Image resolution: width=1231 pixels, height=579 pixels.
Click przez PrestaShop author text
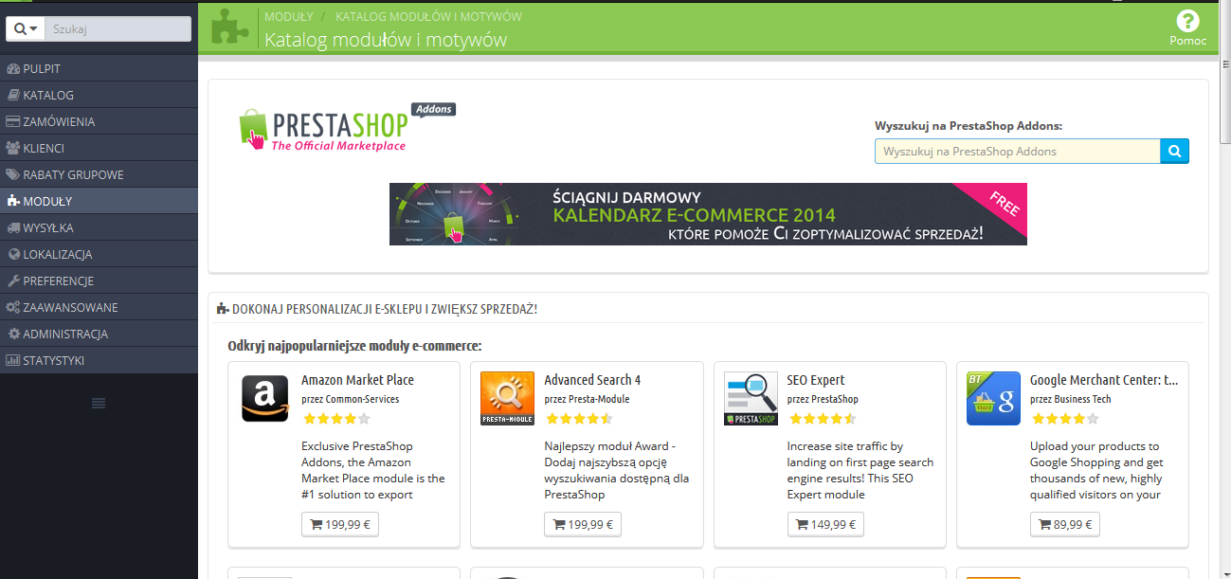coord(823,399)
